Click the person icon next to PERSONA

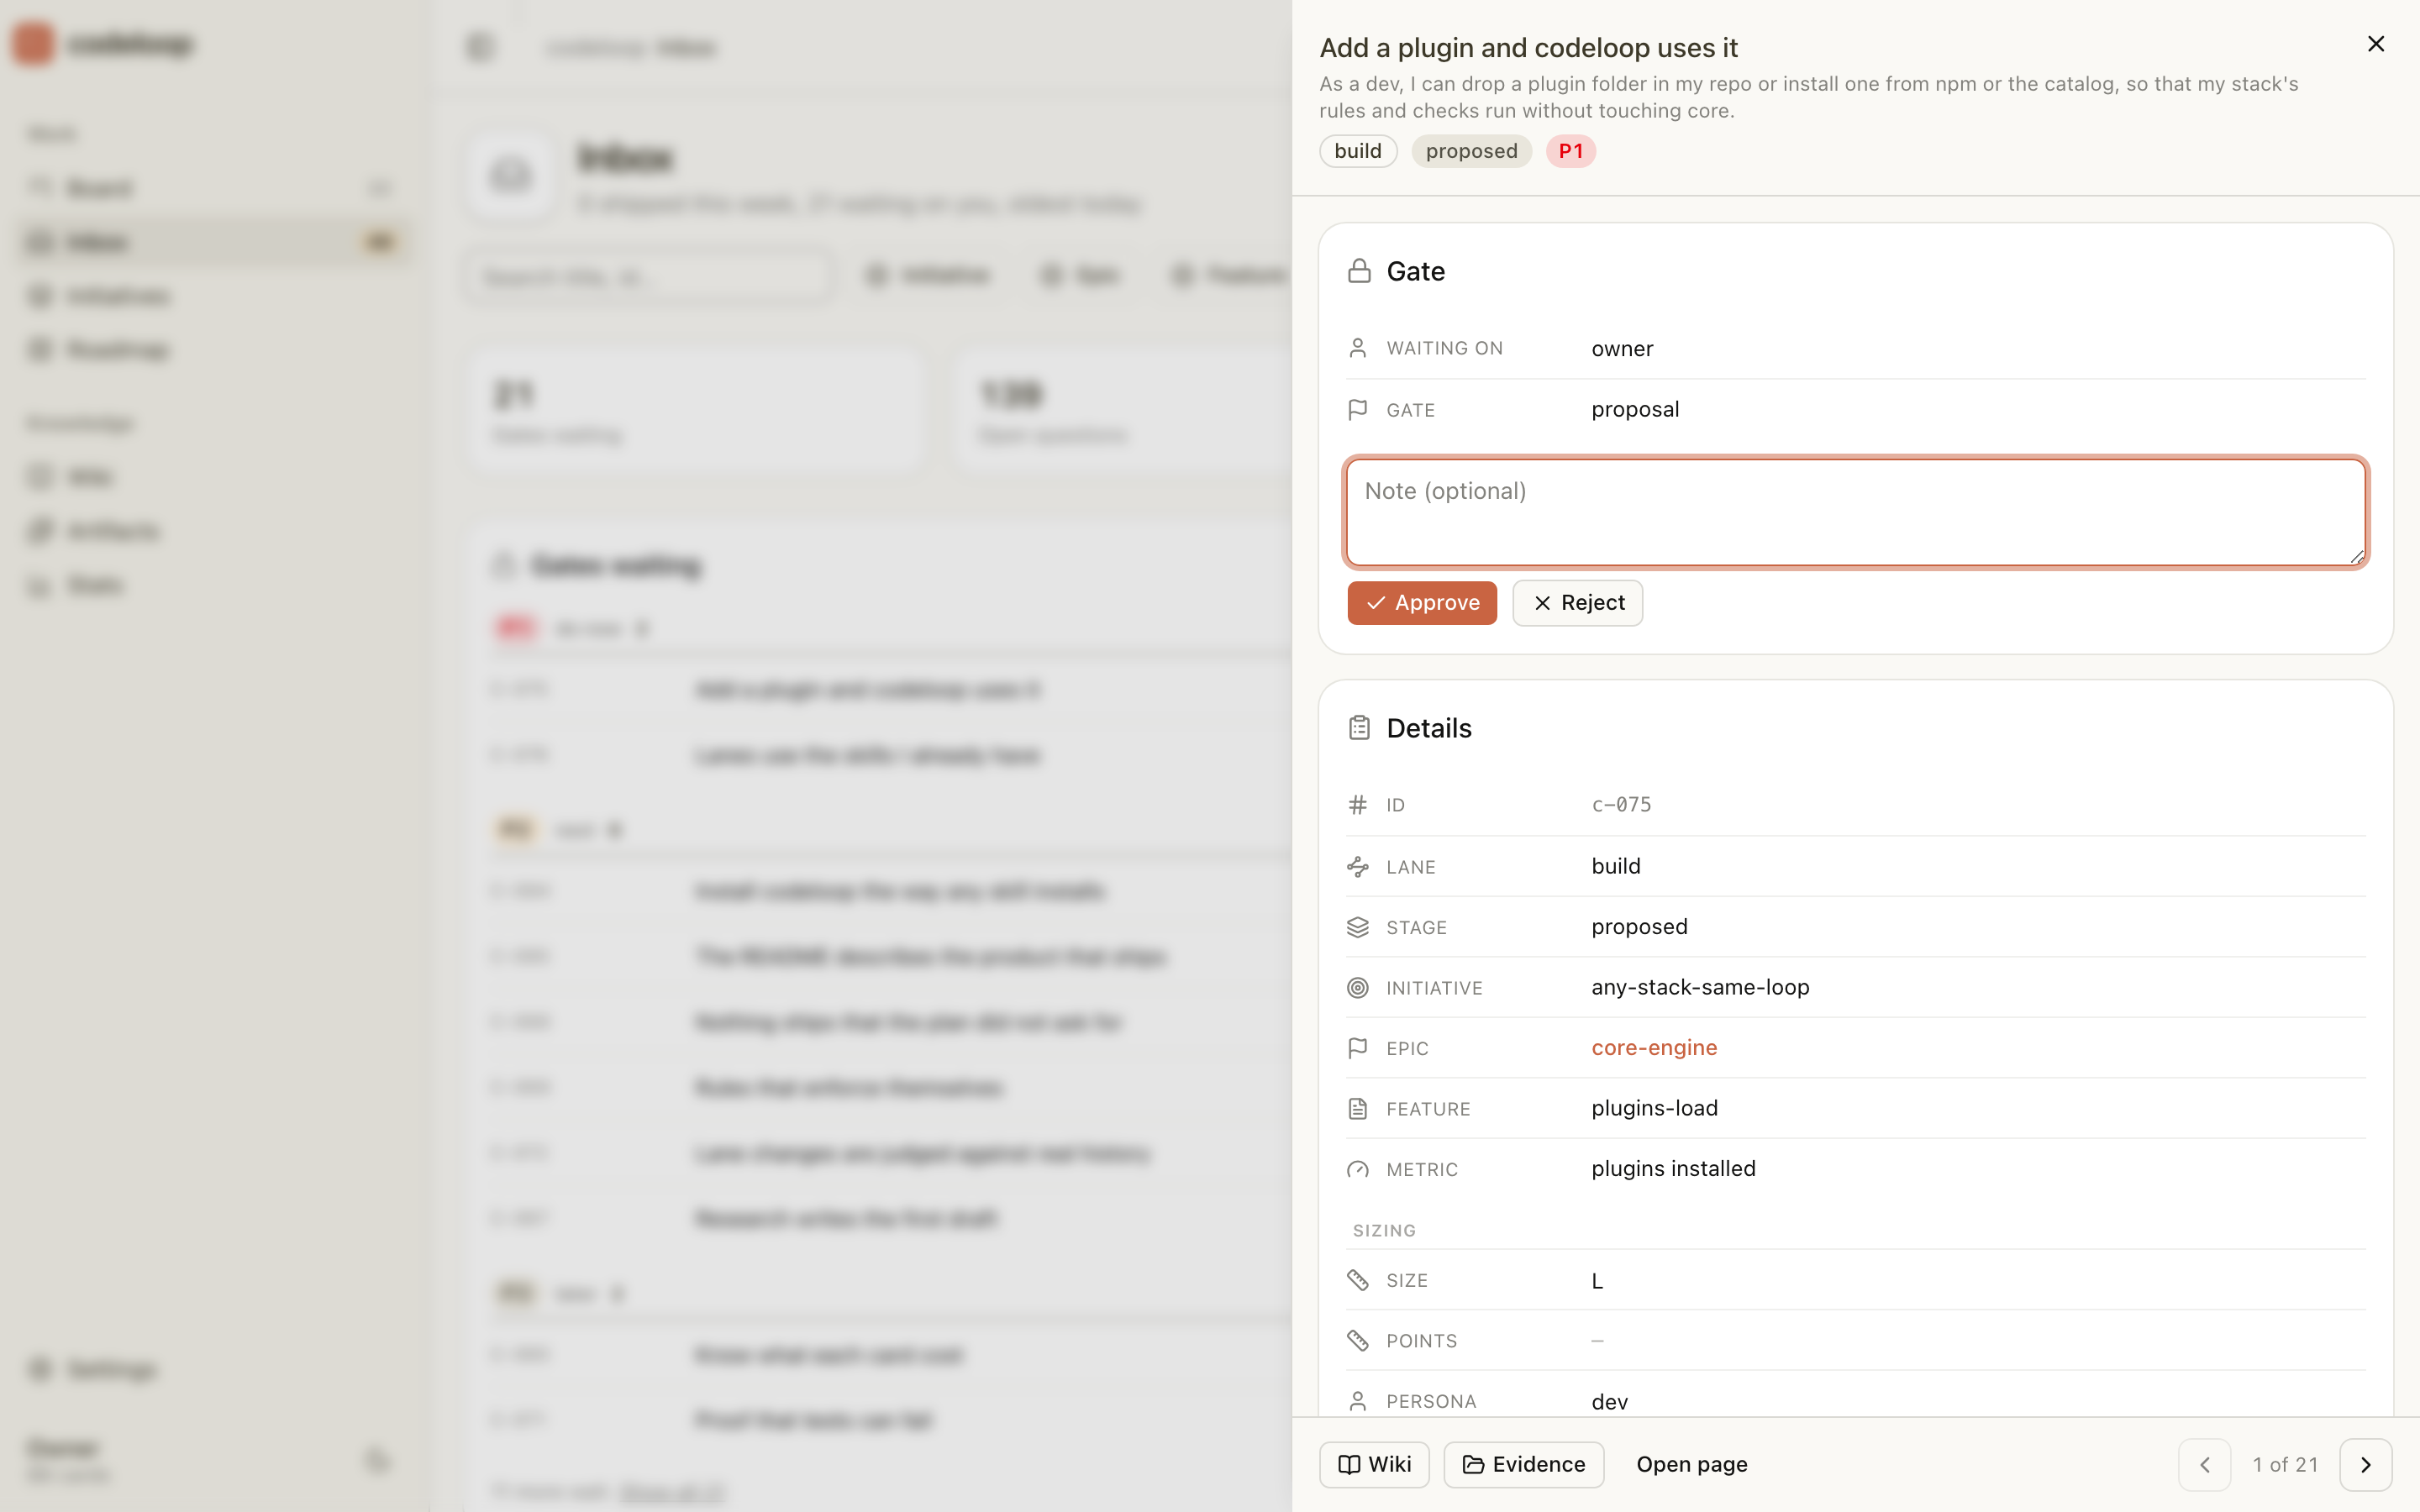coord(1358,1401)
